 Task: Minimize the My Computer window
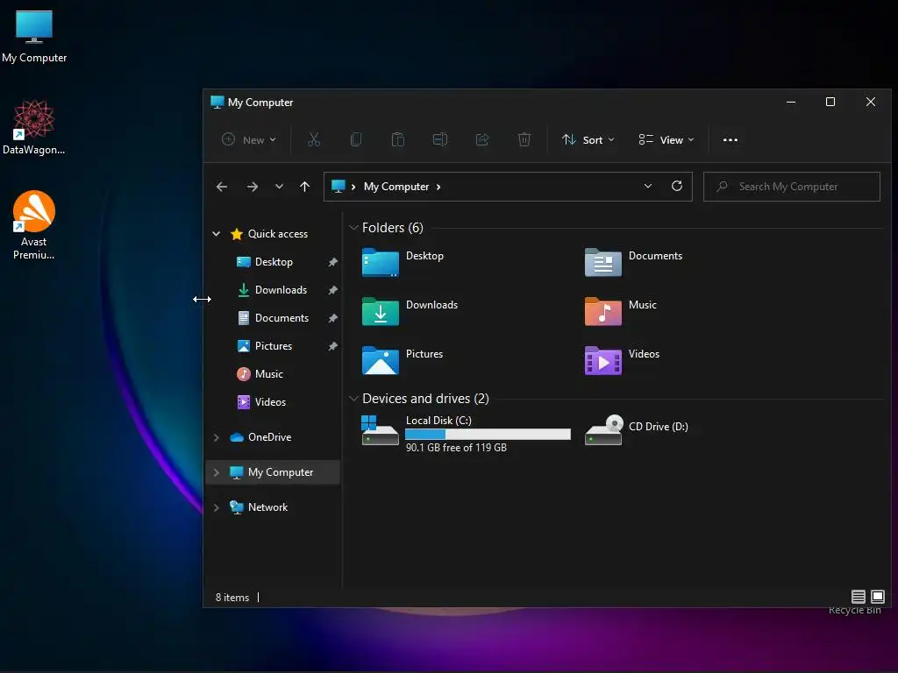coord(791,102)
